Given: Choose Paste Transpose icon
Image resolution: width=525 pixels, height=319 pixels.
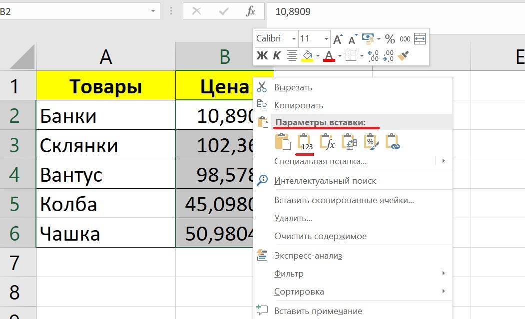Looking at the screenshot, I should pos(349,142).
